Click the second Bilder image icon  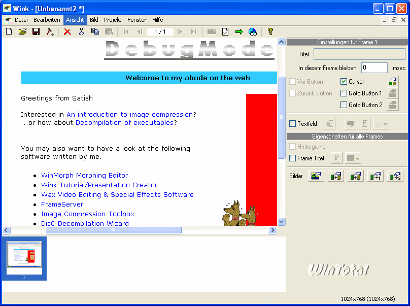pyautogui.click(x=336, y=176)
